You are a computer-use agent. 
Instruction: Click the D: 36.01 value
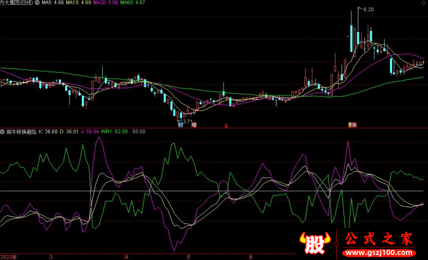pos(69,132)
